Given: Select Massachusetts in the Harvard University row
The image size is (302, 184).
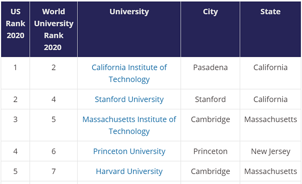Looking at the screenshot, I should (x=270, y=171).
